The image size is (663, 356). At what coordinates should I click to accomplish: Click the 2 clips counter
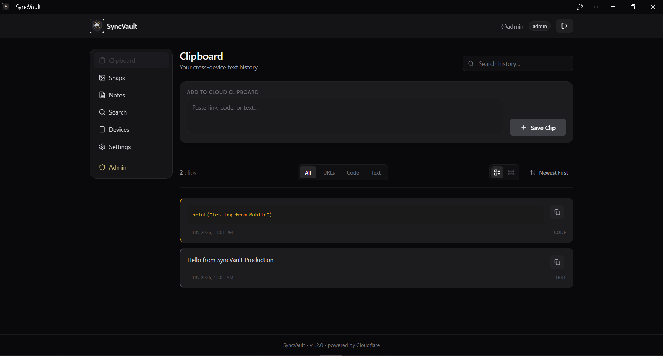pos(188,172)
